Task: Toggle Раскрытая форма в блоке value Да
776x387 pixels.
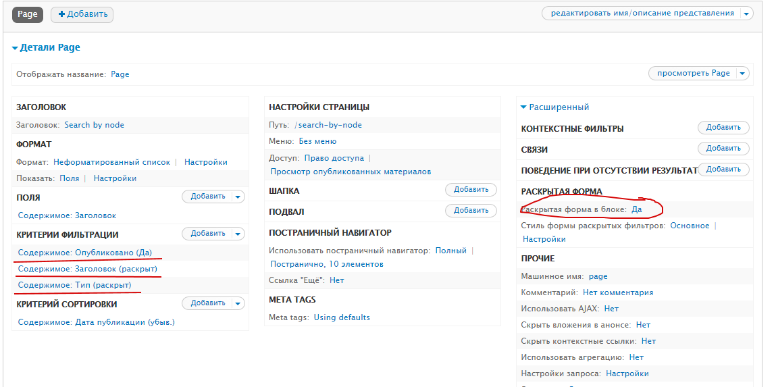Action: tap(636, 210)
